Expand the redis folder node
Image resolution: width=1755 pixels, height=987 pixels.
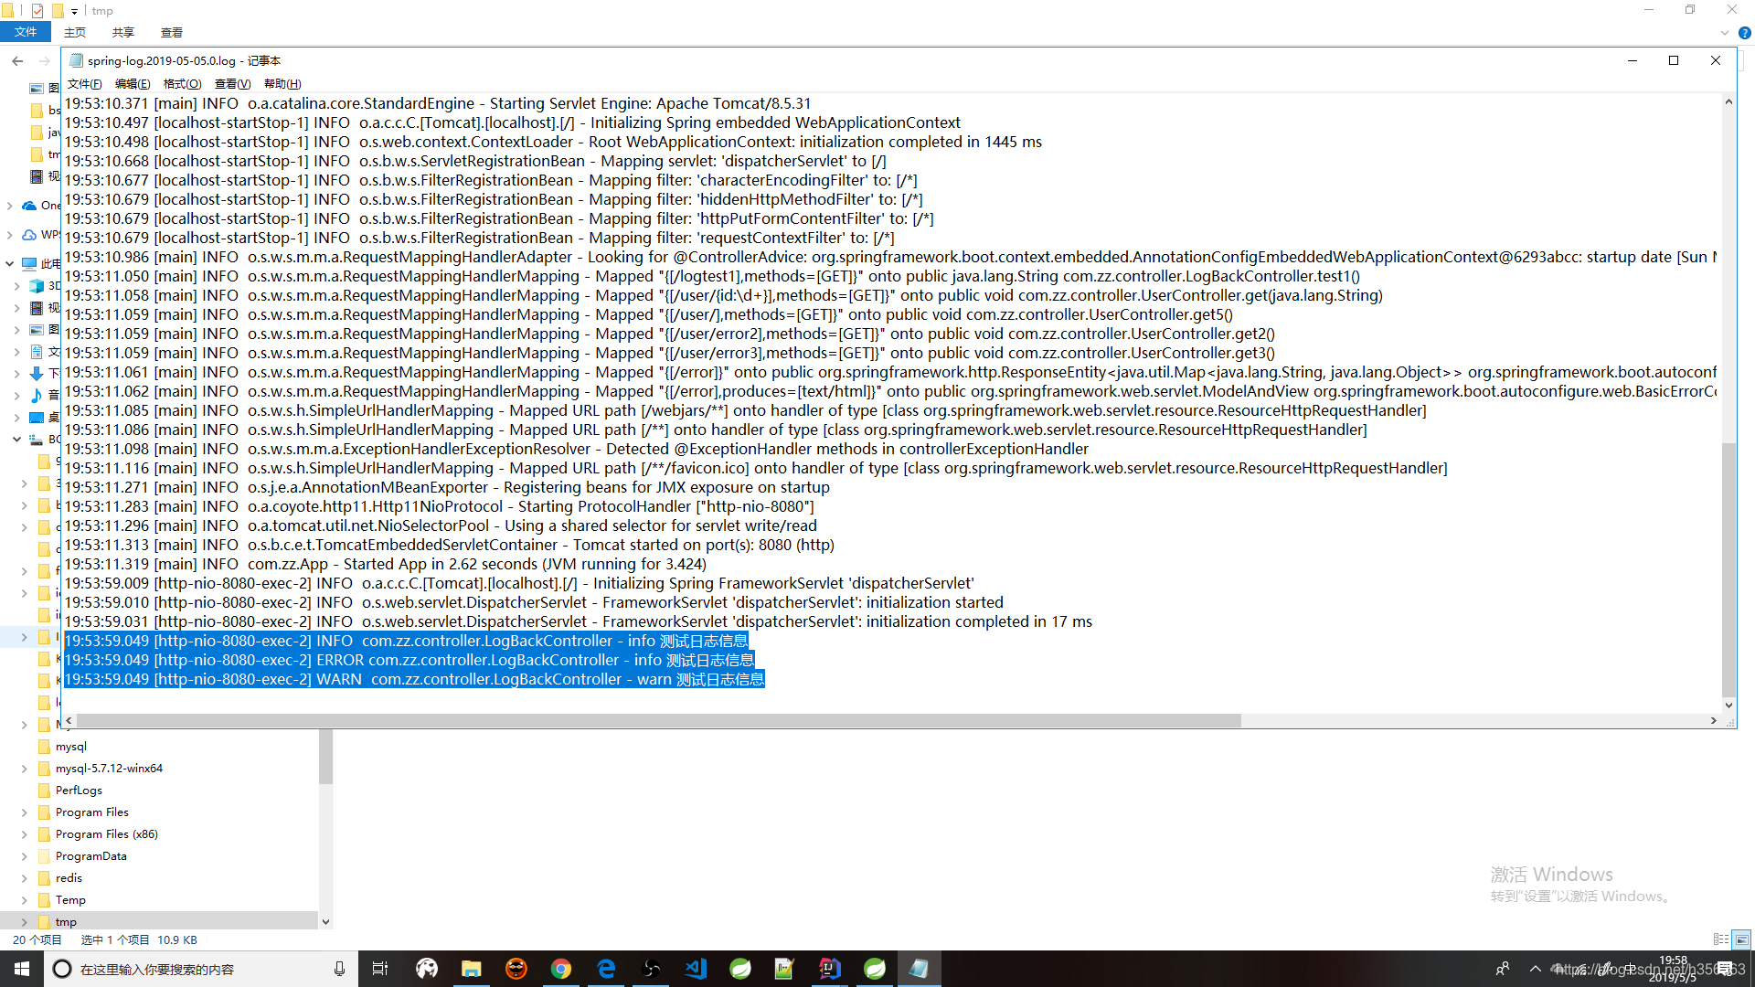25,878
